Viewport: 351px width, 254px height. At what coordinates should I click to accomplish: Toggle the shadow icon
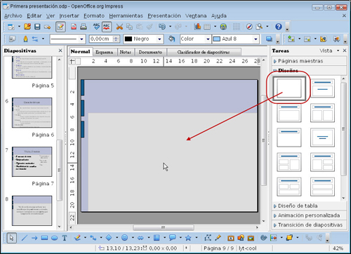click(269, 39)
